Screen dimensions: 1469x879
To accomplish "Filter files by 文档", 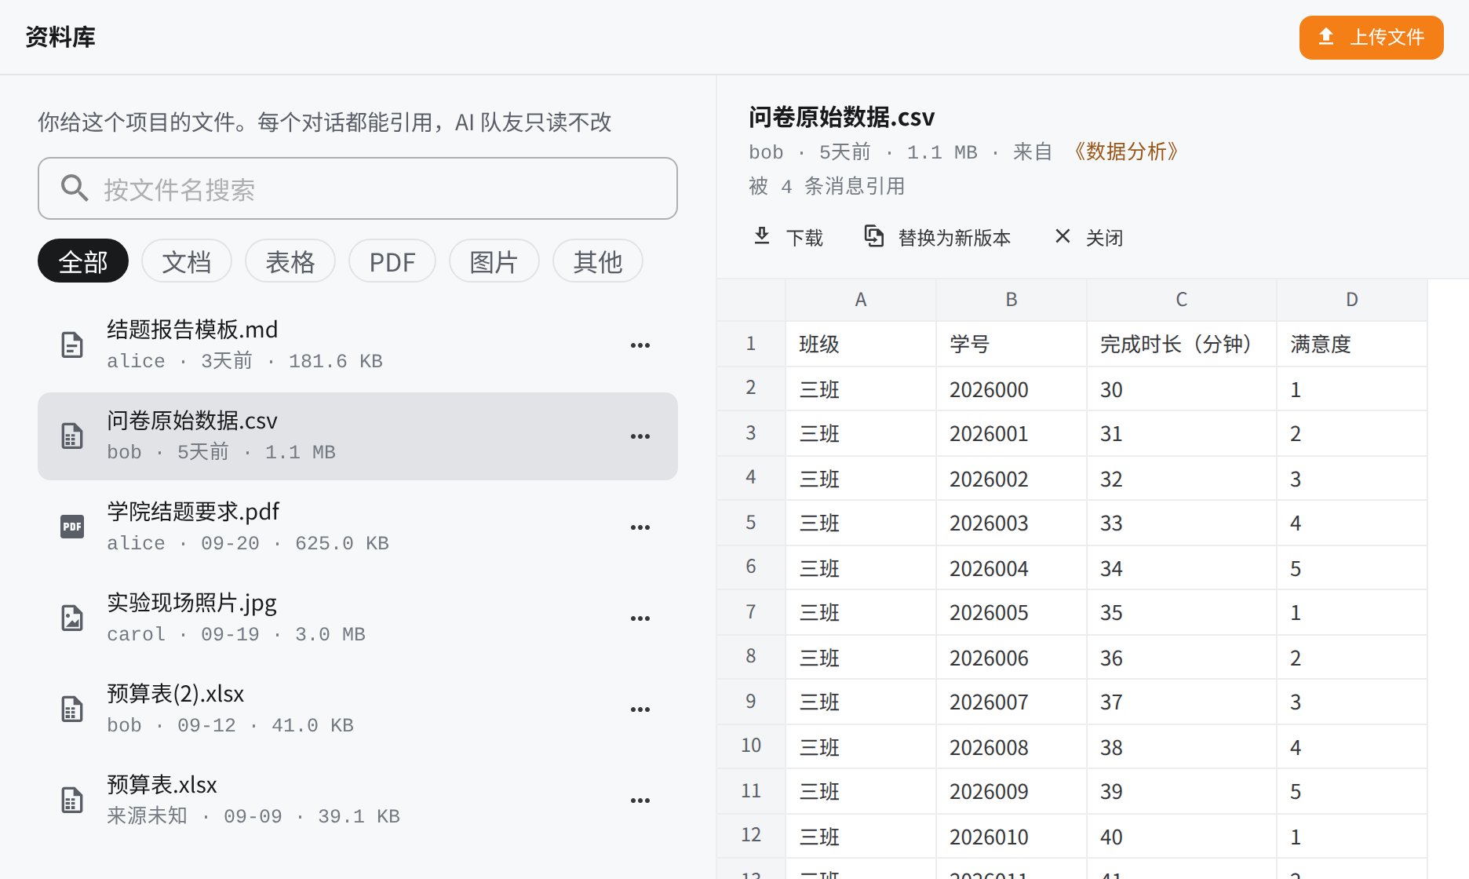I will coord(187,261).
